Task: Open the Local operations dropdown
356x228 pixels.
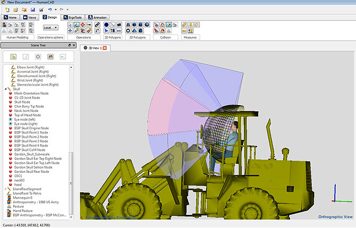Action: pyautogui.click(x=51, y=27)
